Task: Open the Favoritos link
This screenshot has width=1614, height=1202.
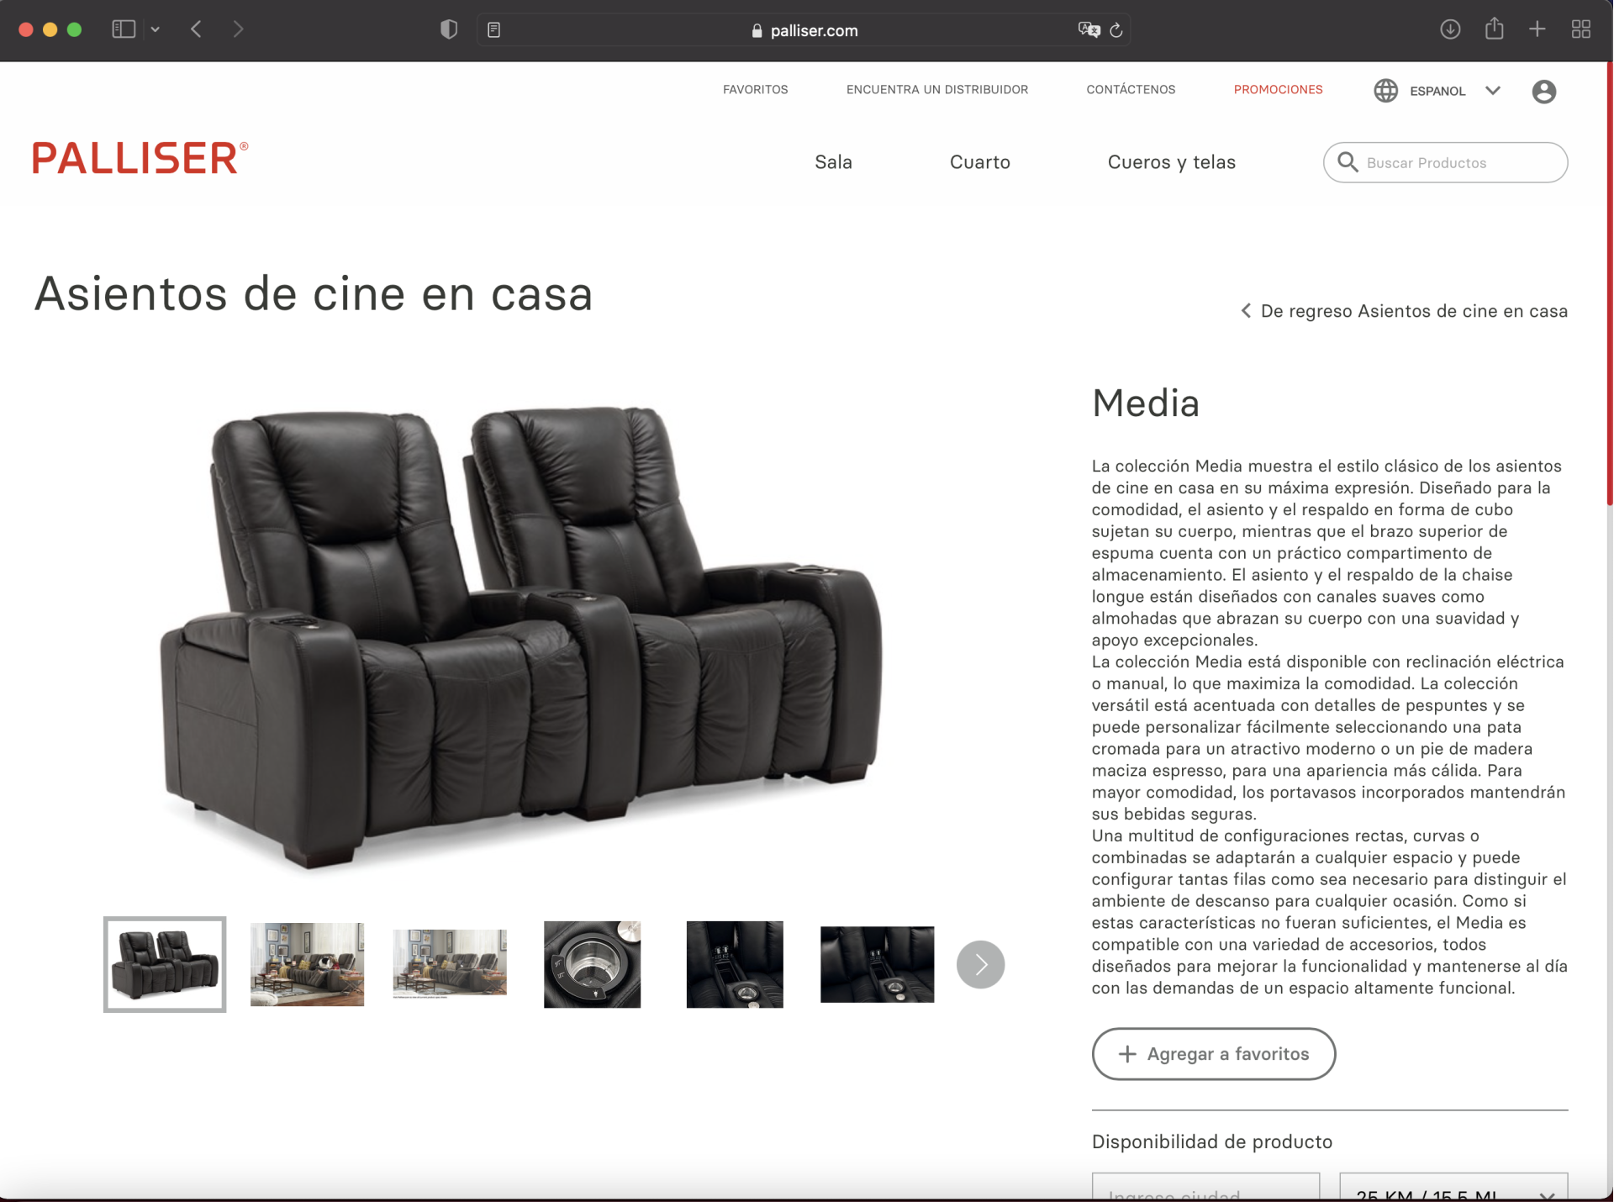Action: click(755, 89)
